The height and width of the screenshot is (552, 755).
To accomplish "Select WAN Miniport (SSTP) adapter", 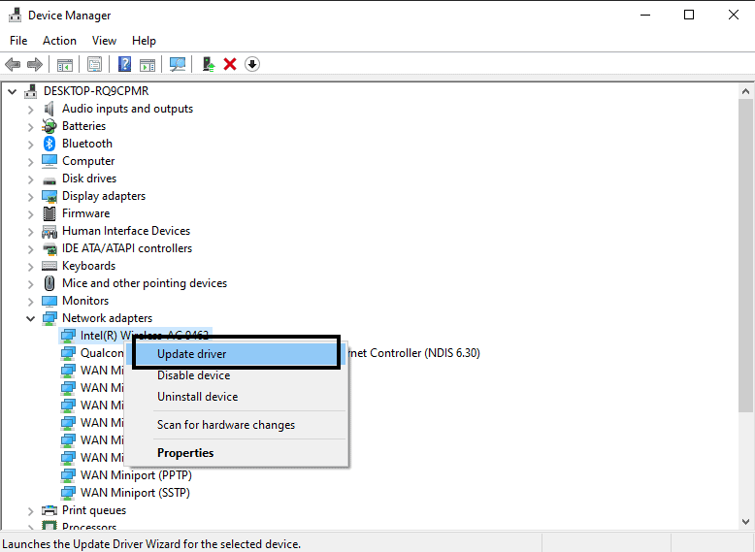I will [x=135, y=492].
